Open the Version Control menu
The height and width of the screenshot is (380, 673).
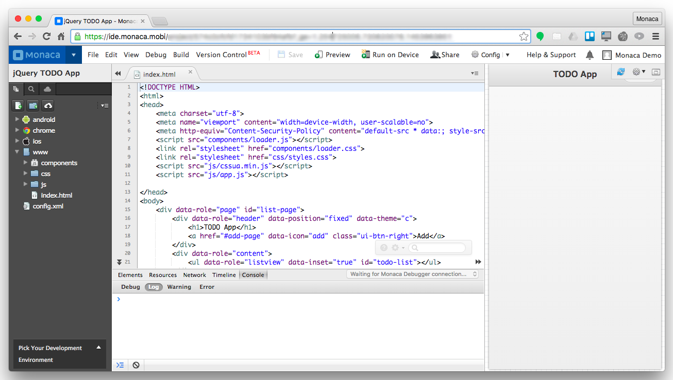click(x=228, y=55)
